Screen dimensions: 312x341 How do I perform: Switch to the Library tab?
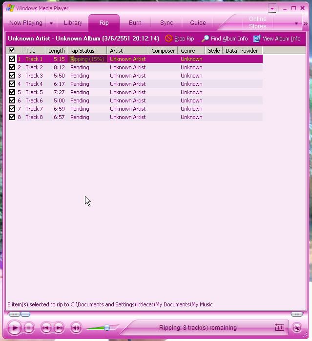tap(73, 23)
